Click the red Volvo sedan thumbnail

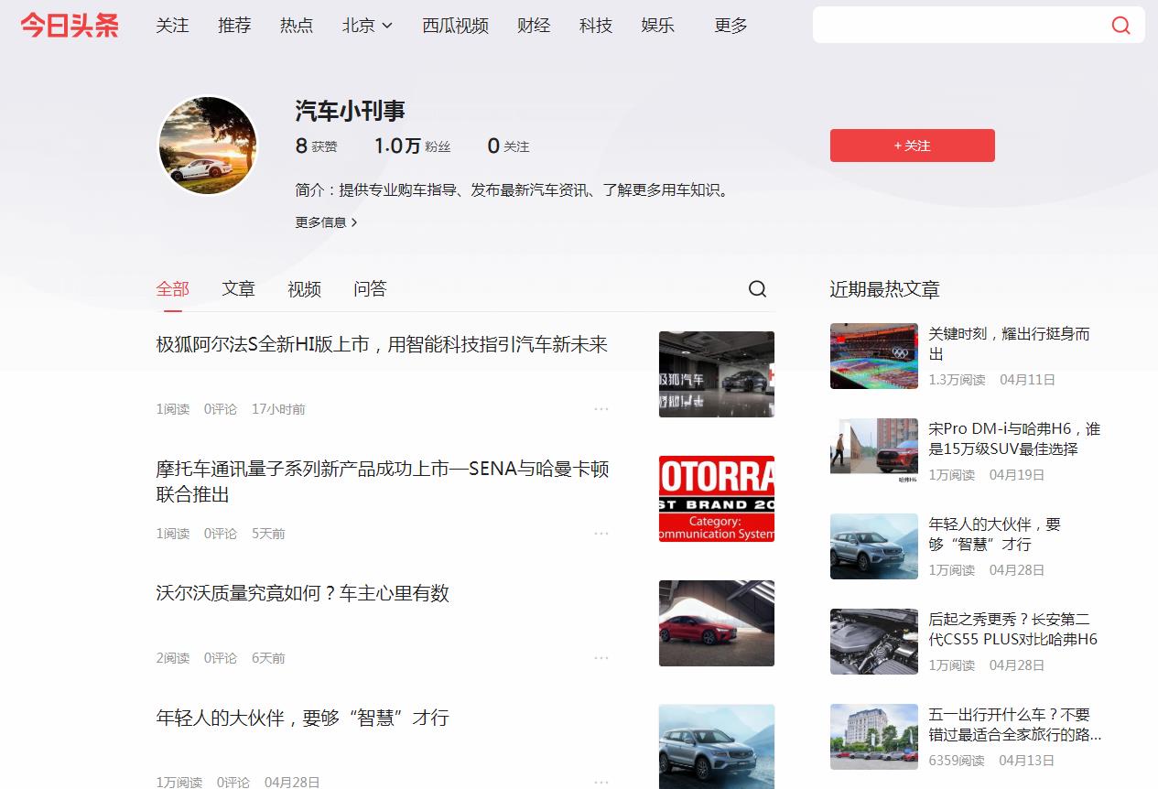point(717,623)
